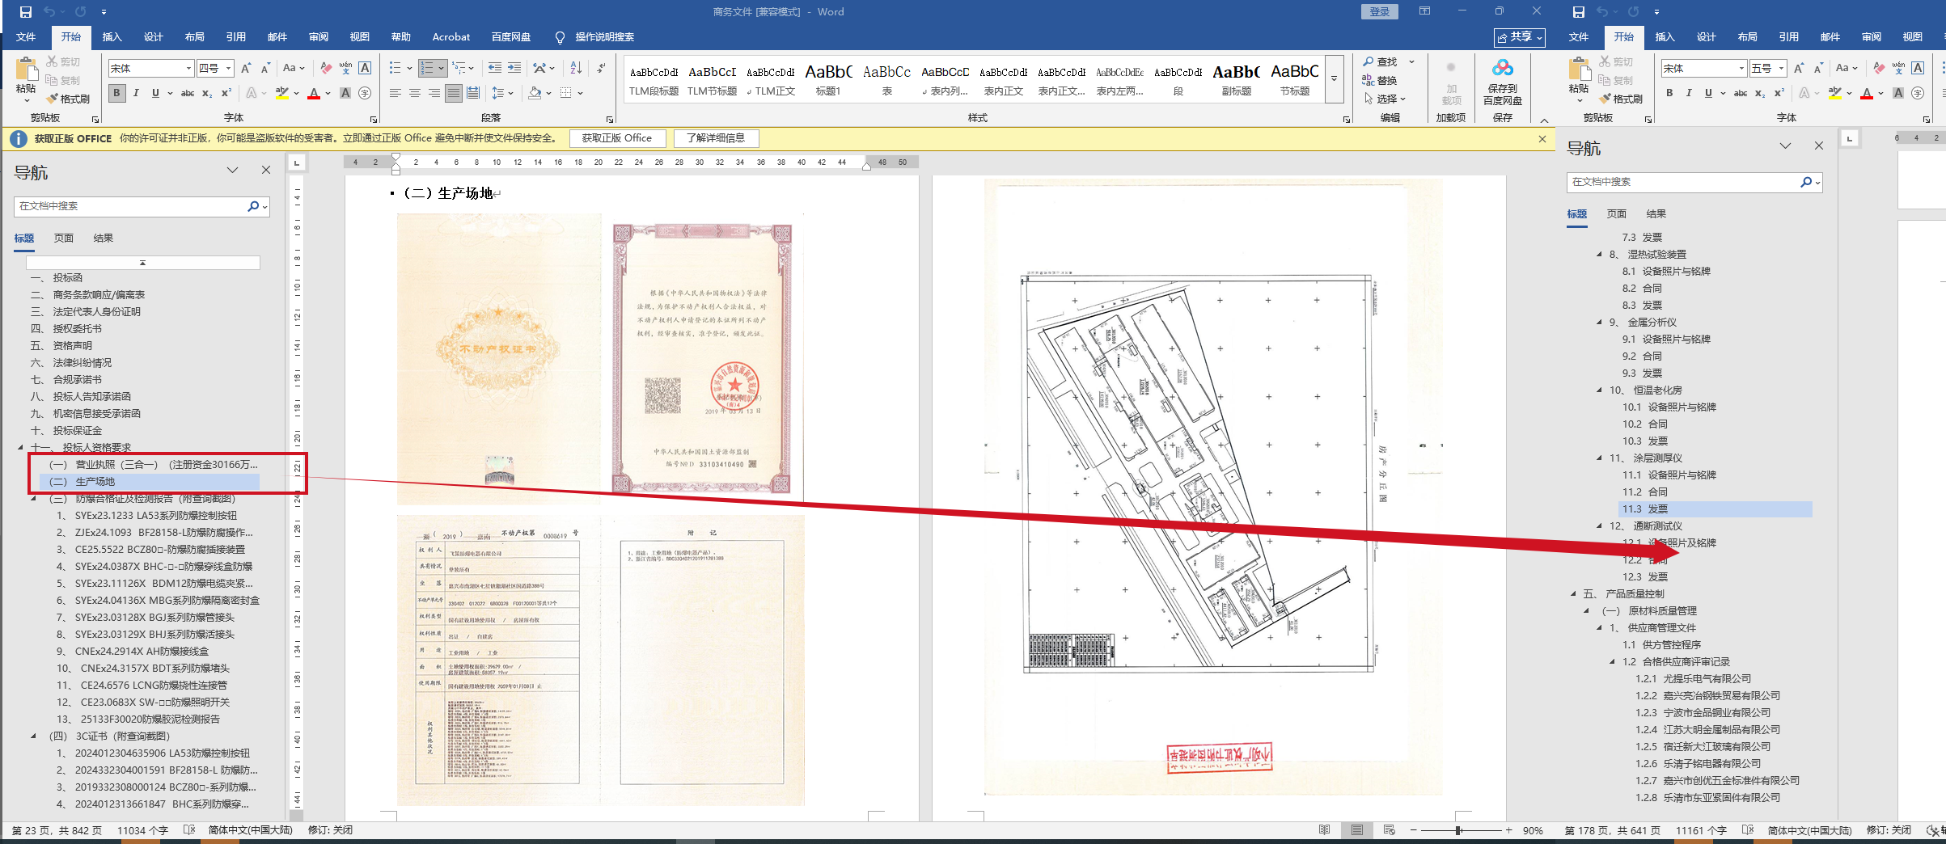Toggle show paragraph marks
Viewport: 1946px width, 844px height.
coord(602,69)
